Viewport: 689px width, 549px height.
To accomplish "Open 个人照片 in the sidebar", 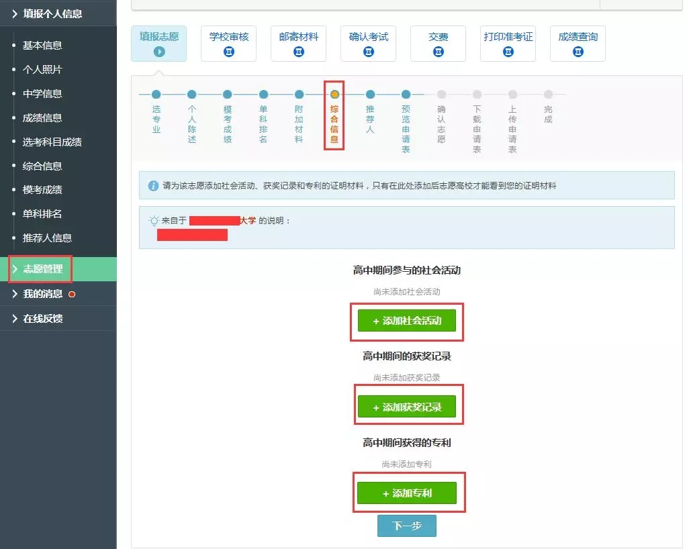I will (x=42, y=70).
